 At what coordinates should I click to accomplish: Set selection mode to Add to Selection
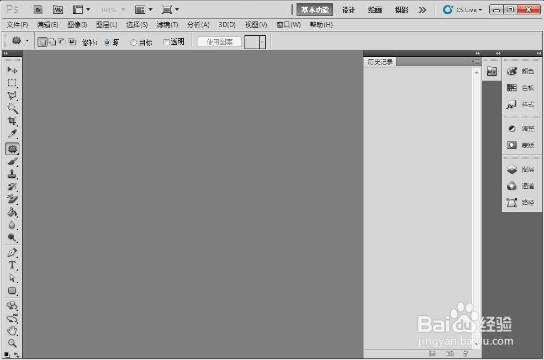52,42
